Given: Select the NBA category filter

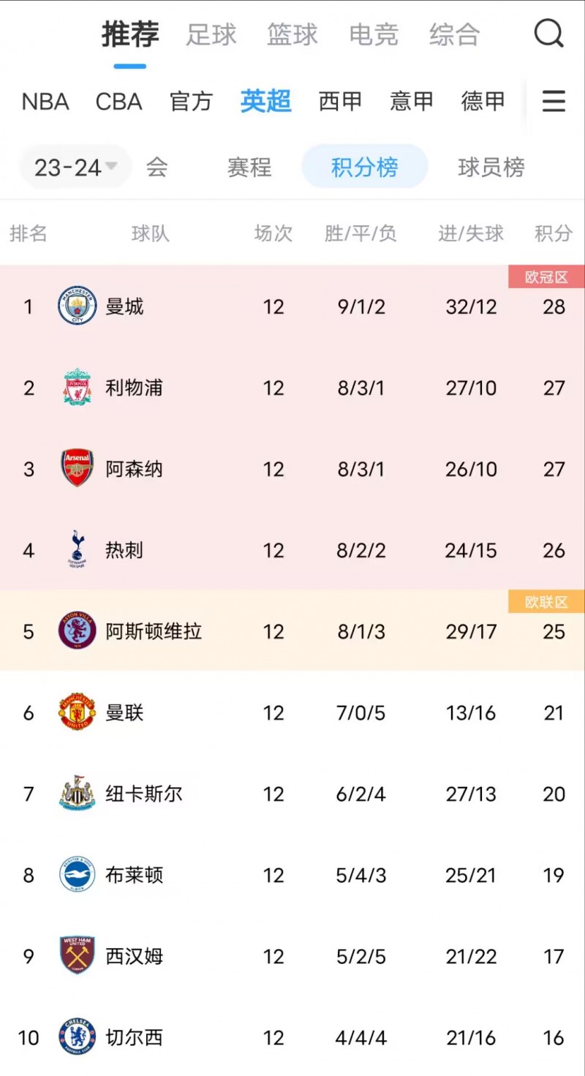Looking at the screenshot, I should tap(45, 102).
